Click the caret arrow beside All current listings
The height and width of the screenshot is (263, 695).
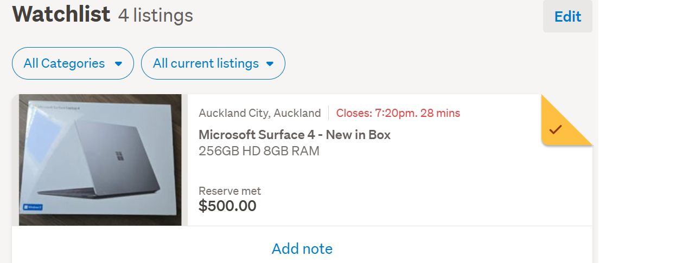[x=270, y=64]
